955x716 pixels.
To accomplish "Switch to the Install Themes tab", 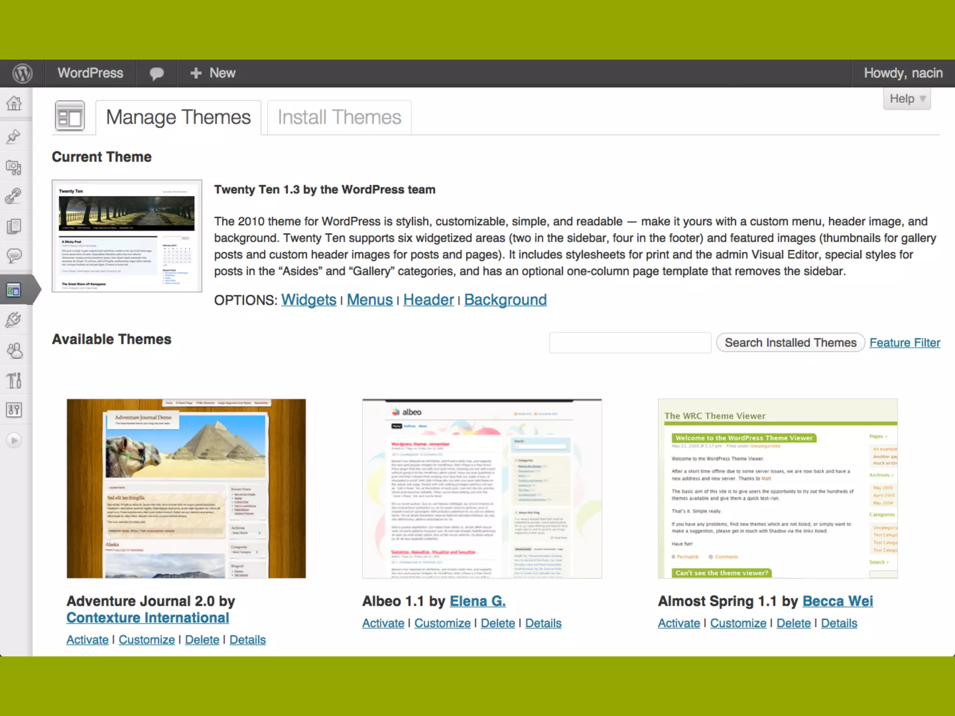I will click(339, 117).
